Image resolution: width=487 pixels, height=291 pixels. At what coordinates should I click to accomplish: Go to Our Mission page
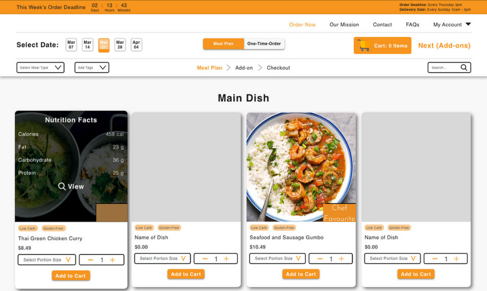(344, 24)
